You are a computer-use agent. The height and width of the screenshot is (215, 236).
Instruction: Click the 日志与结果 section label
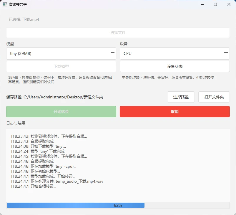coord(16,123)
